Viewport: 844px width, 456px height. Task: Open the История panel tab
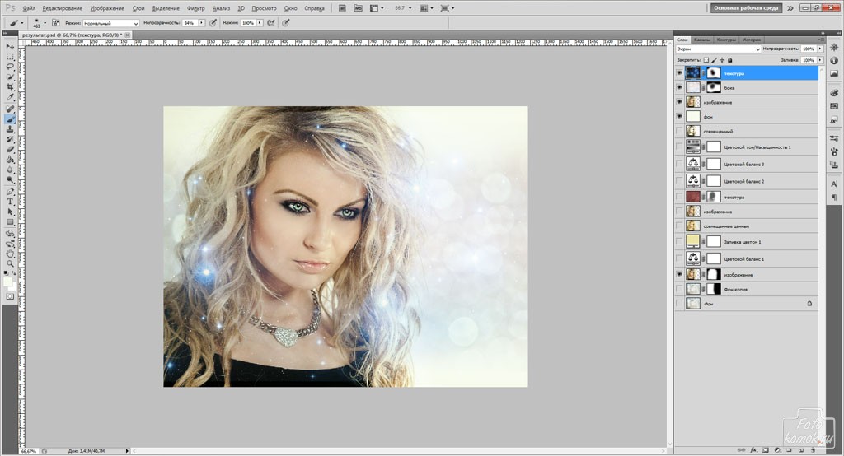coord(751,39)
